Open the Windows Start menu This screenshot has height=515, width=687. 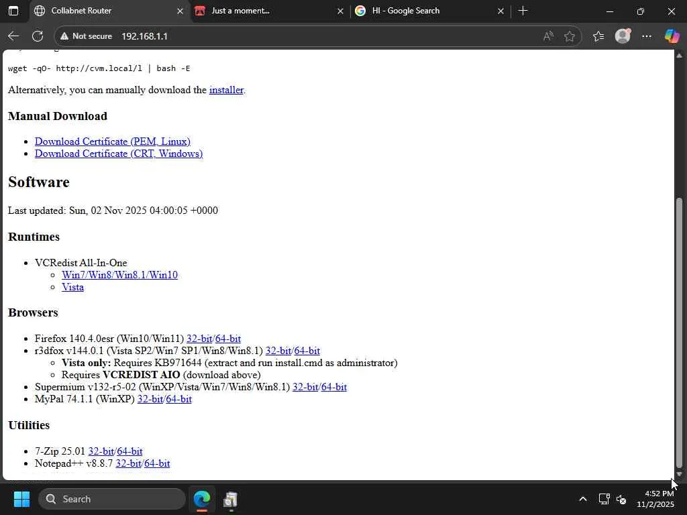[x=21, y=499]
